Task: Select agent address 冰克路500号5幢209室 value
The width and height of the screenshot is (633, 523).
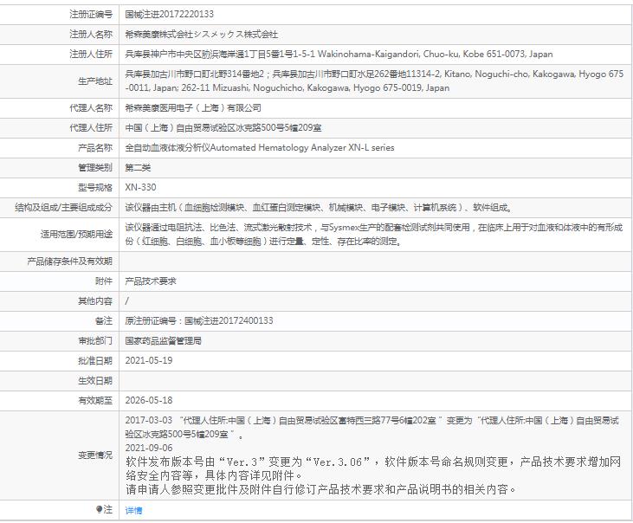Action: click(x=223, y=128)
